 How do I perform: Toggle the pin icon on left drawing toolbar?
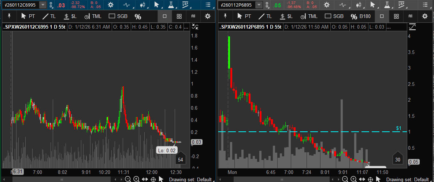pos(9,16)
